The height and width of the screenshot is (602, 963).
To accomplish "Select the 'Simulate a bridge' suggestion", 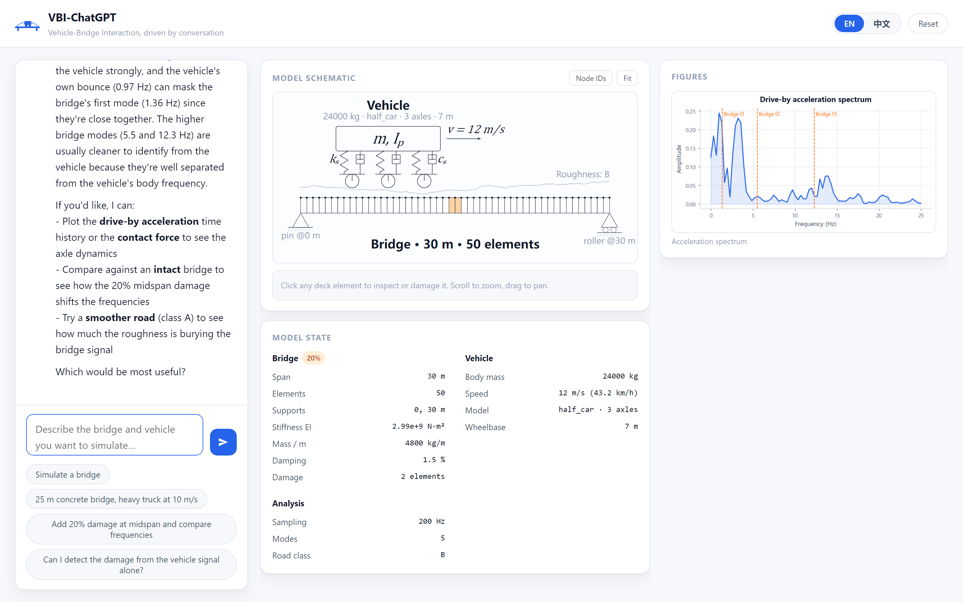I will pos(68,475).
